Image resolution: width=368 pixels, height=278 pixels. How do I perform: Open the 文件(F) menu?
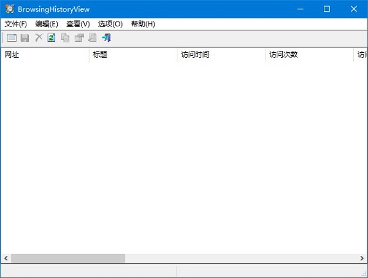click(x=16, y=24)
